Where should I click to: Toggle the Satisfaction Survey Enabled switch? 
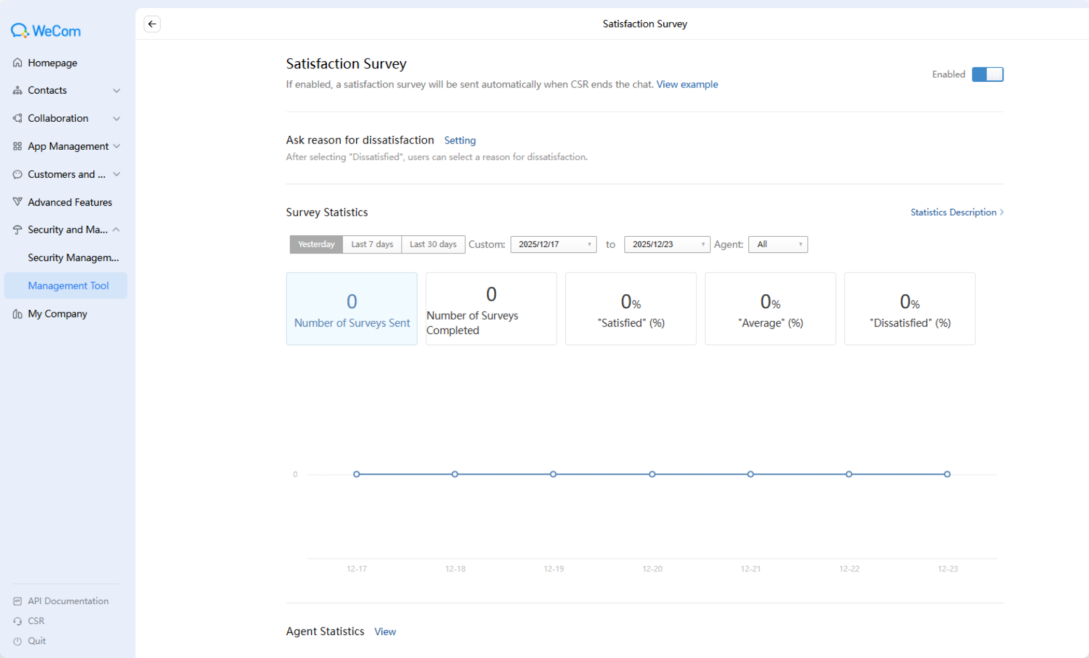(x=987, y=74)
